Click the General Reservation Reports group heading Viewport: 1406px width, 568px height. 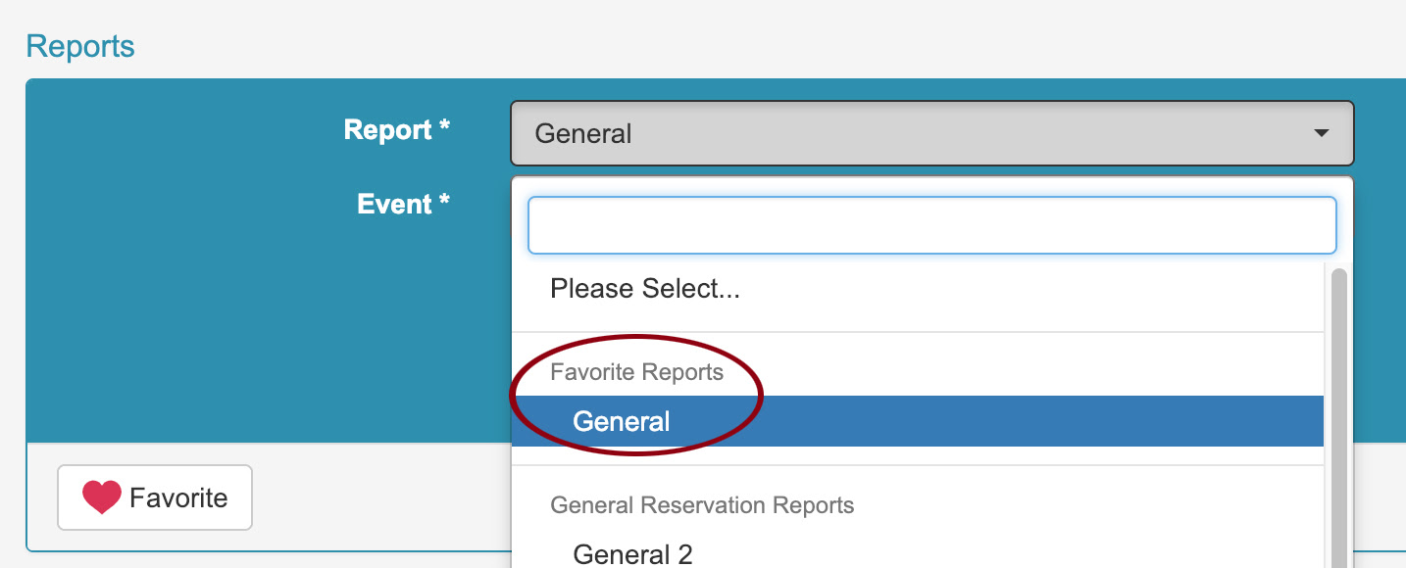(x=702, y=505)
